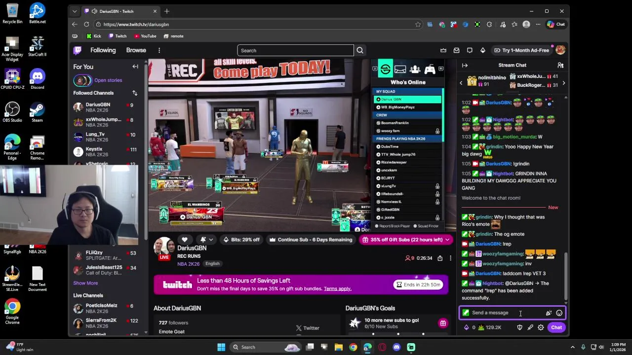The height and width of the screenshot is (355, 632).
Task: Click the Bits: 29% off button
Action: coord(241,240)
